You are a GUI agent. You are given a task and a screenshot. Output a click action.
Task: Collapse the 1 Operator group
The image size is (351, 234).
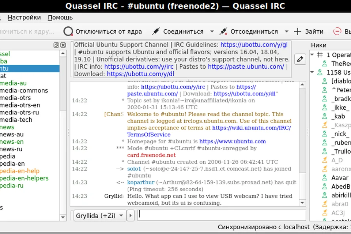312,54
